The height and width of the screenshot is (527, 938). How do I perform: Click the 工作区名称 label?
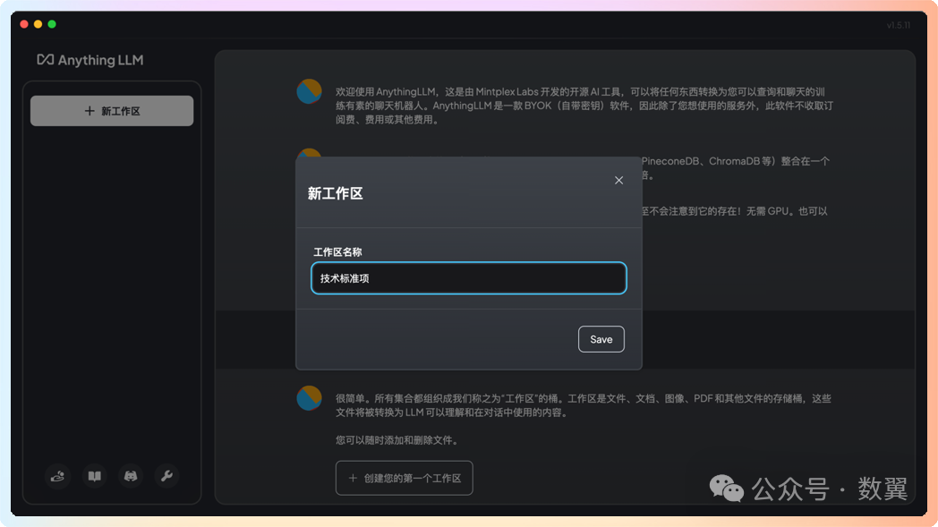click(337, 251)
